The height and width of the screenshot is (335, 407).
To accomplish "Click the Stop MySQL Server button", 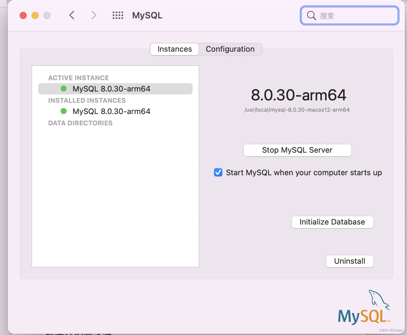I will click(x=297, y=150).
